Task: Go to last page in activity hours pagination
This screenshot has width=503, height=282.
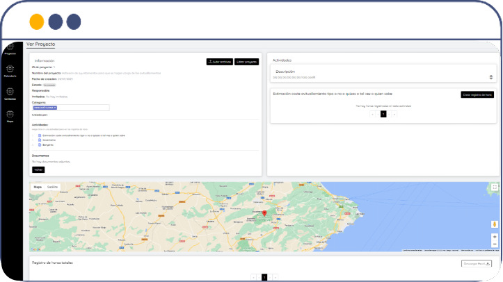Action: click(x=394, y=115)
